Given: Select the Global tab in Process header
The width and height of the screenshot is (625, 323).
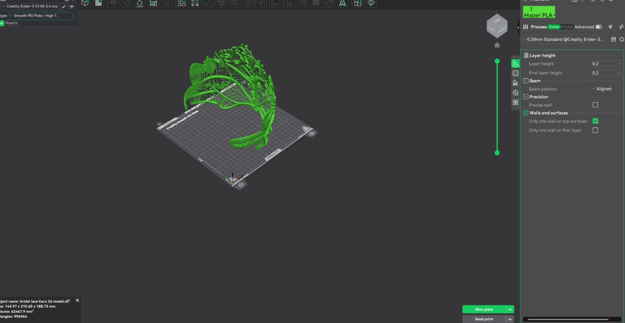Looking at the screenshot, I should click(554, 27).
